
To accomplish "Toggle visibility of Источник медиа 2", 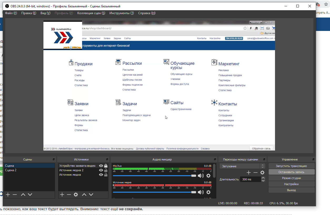I will pyautogui.click(x=101, y=170).
